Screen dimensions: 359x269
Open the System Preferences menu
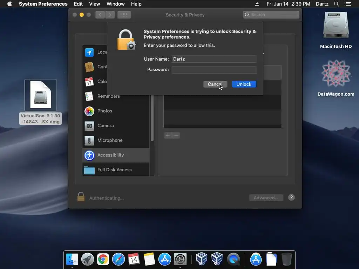43,4
